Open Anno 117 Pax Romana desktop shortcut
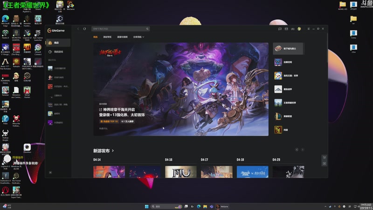The width and height of the screenshot is (373, 210). [x=5, y=64]
